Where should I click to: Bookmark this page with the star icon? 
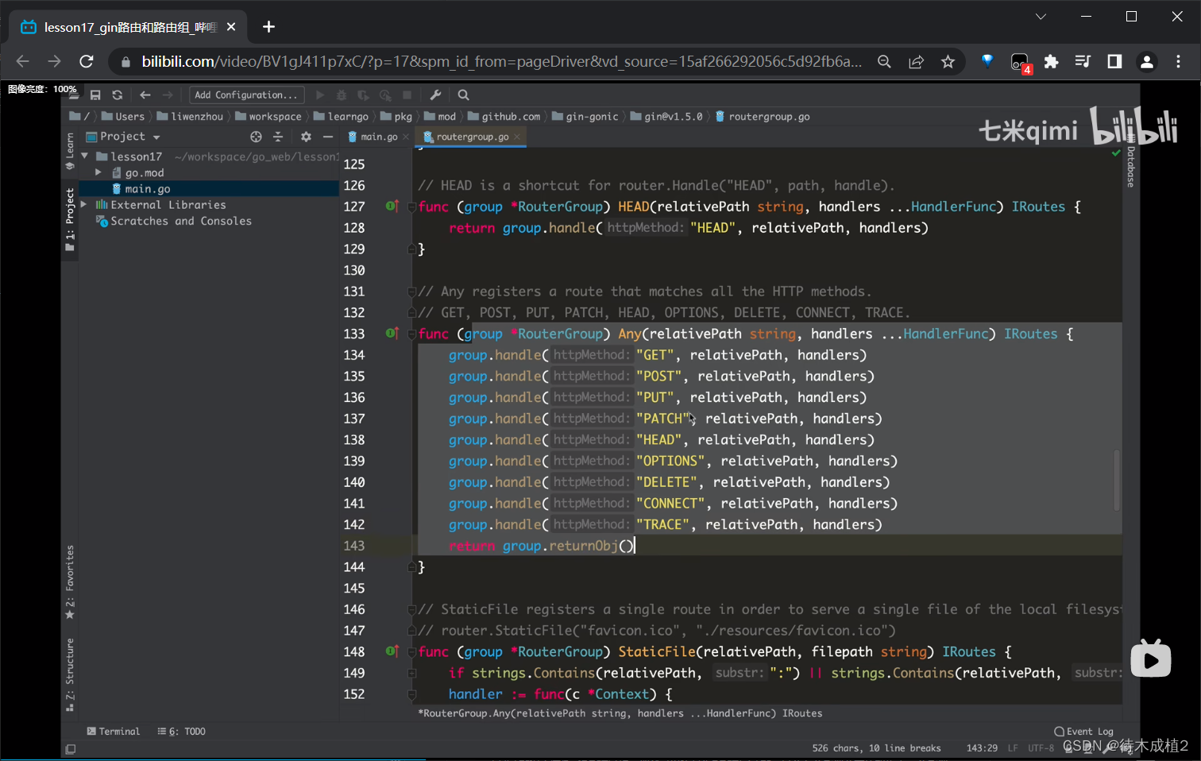(948, 62)
